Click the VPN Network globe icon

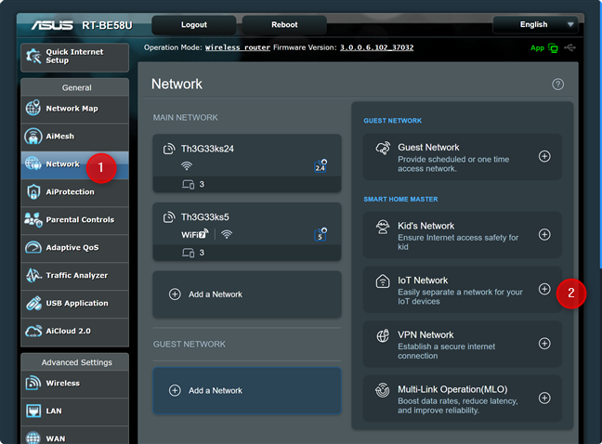(383, 335)
